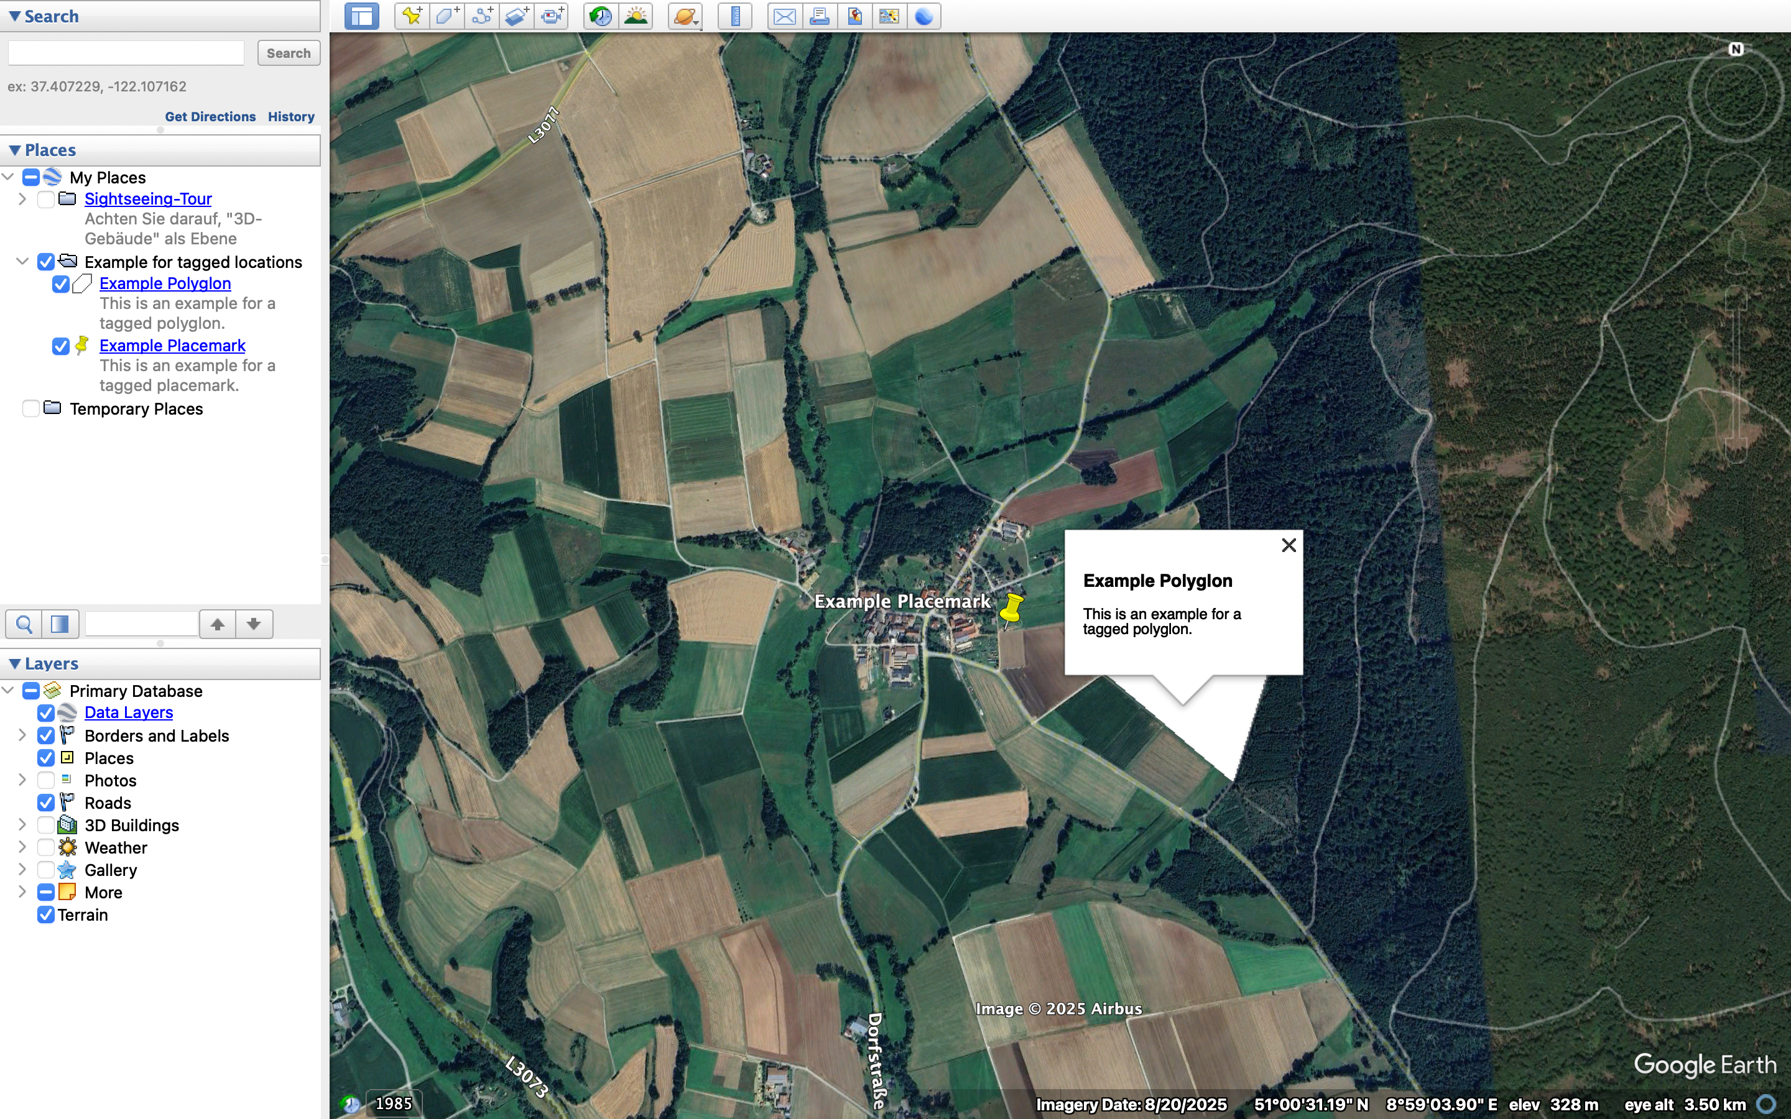Expand the Borders and Labels layer
Image resolution: width=1791 pixels, height=1119 pixels.
click(x=22, y=735)
